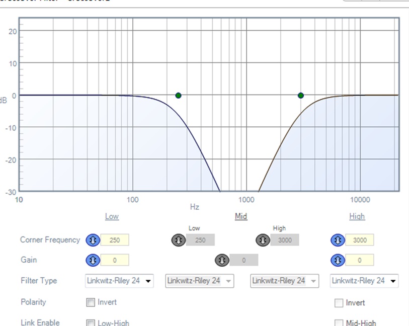Click the Polarity label

33,302
